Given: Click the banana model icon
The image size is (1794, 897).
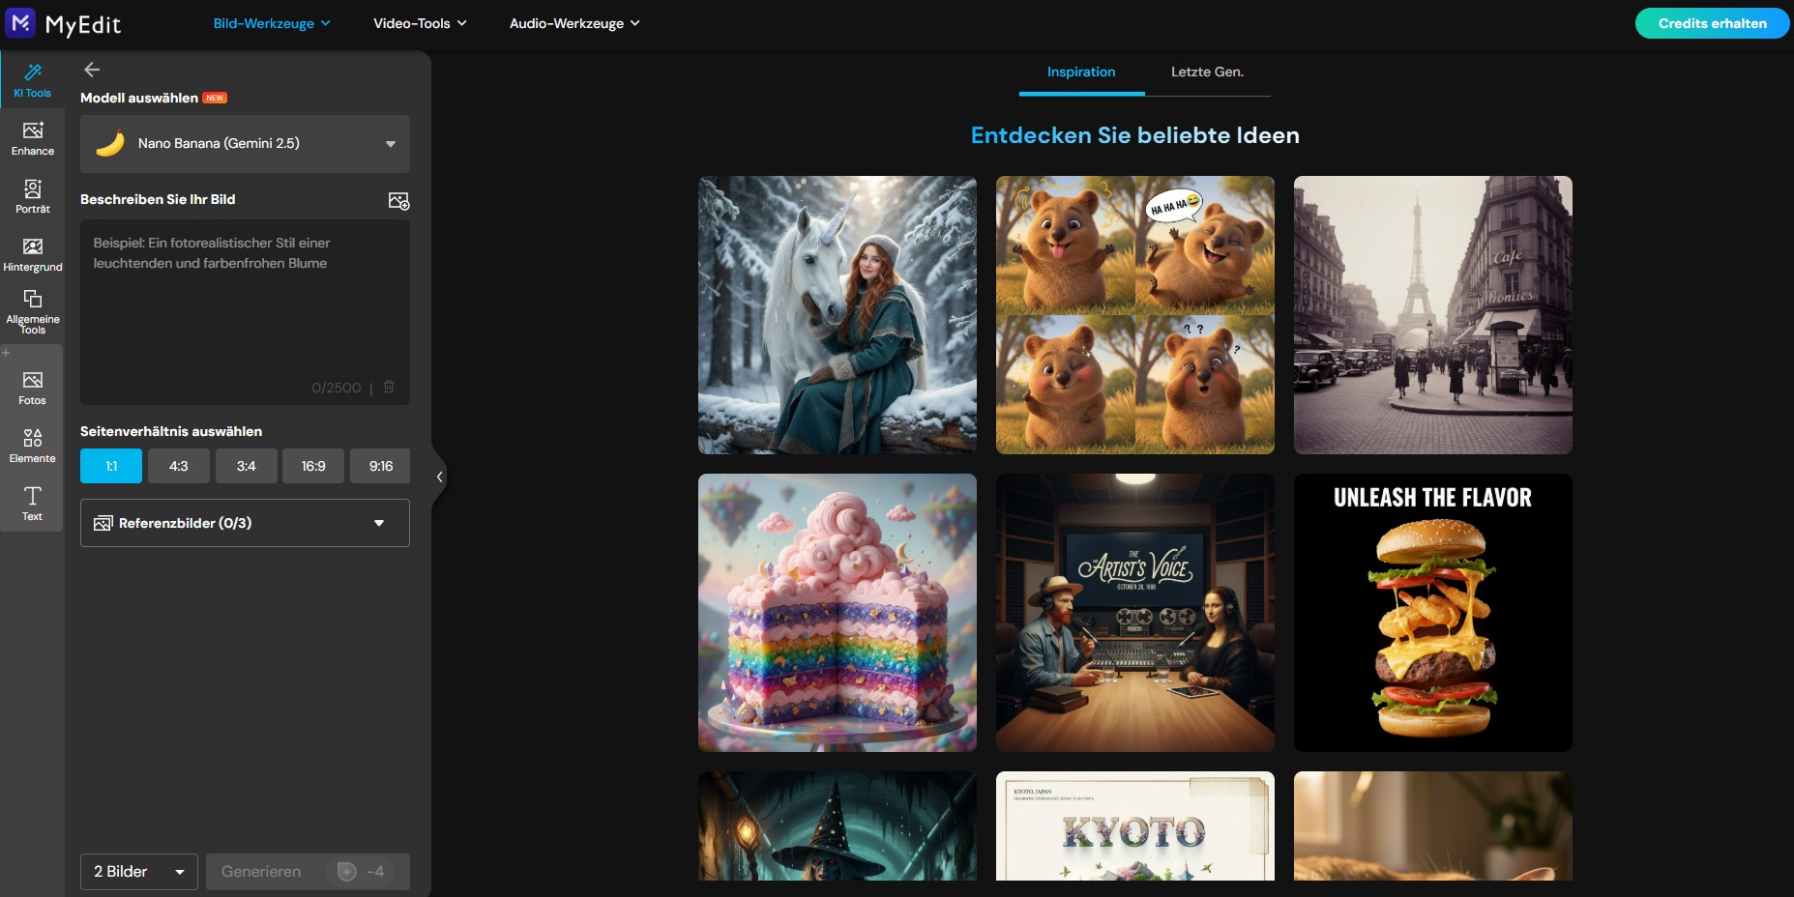Looking at the screenshot, I should click(110, 144).
